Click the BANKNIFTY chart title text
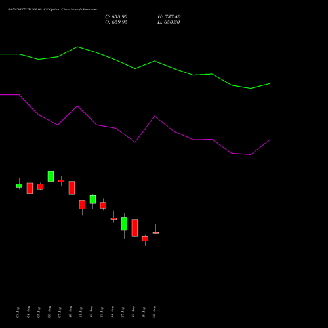Image resolution: width=328 pixels, height=328 pixels. pyautogui.click(x=52, y=10)
